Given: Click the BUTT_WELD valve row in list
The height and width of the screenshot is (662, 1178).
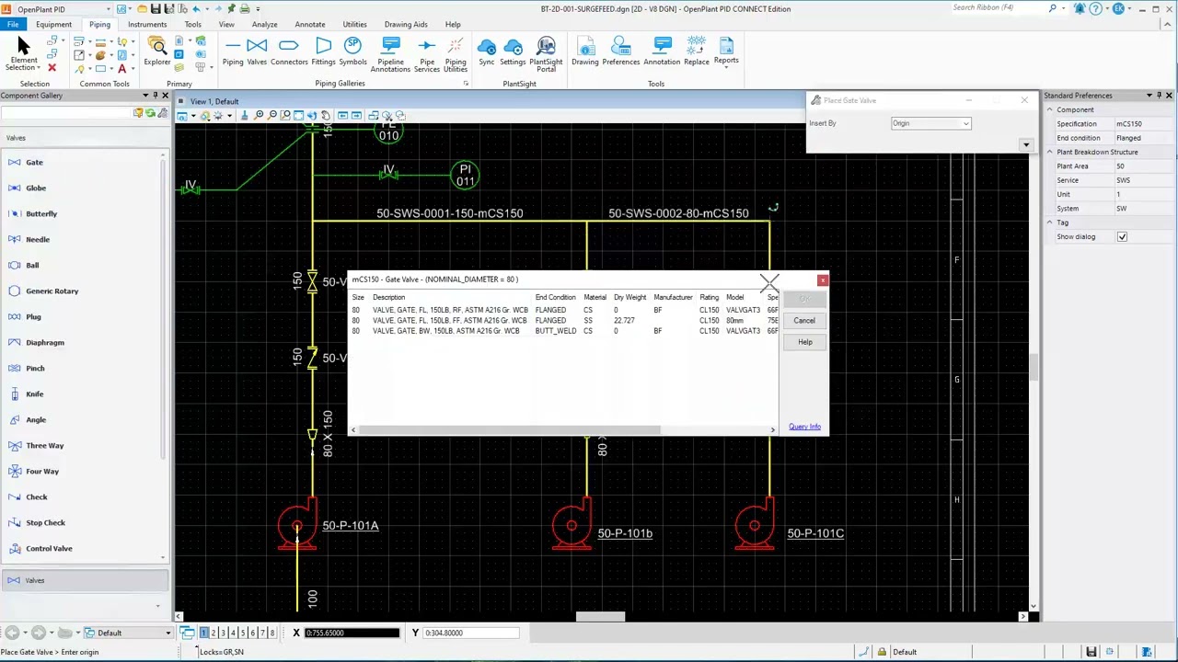Looking at the screenshot, I should coord(564,331).
